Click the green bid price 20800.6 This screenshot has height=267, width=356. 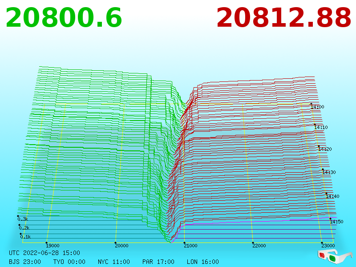click(x=64, y=18)
